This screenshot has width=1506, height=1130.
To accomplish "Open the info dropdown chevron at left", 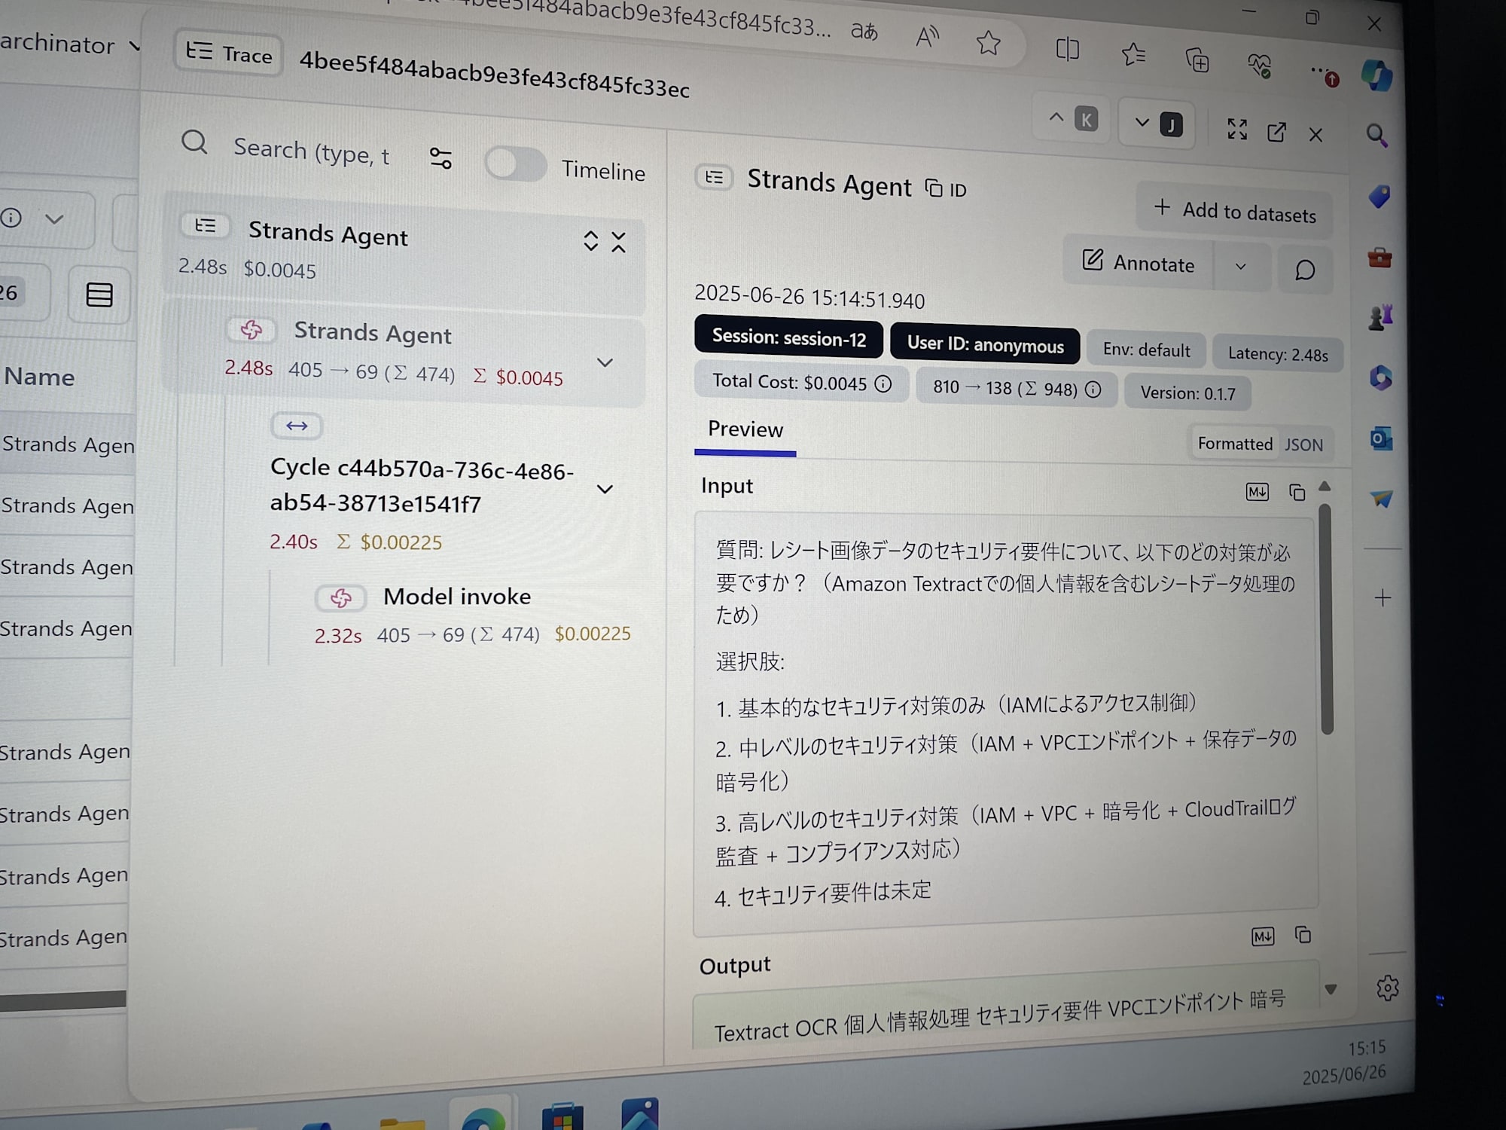I will tap(53, 219).
